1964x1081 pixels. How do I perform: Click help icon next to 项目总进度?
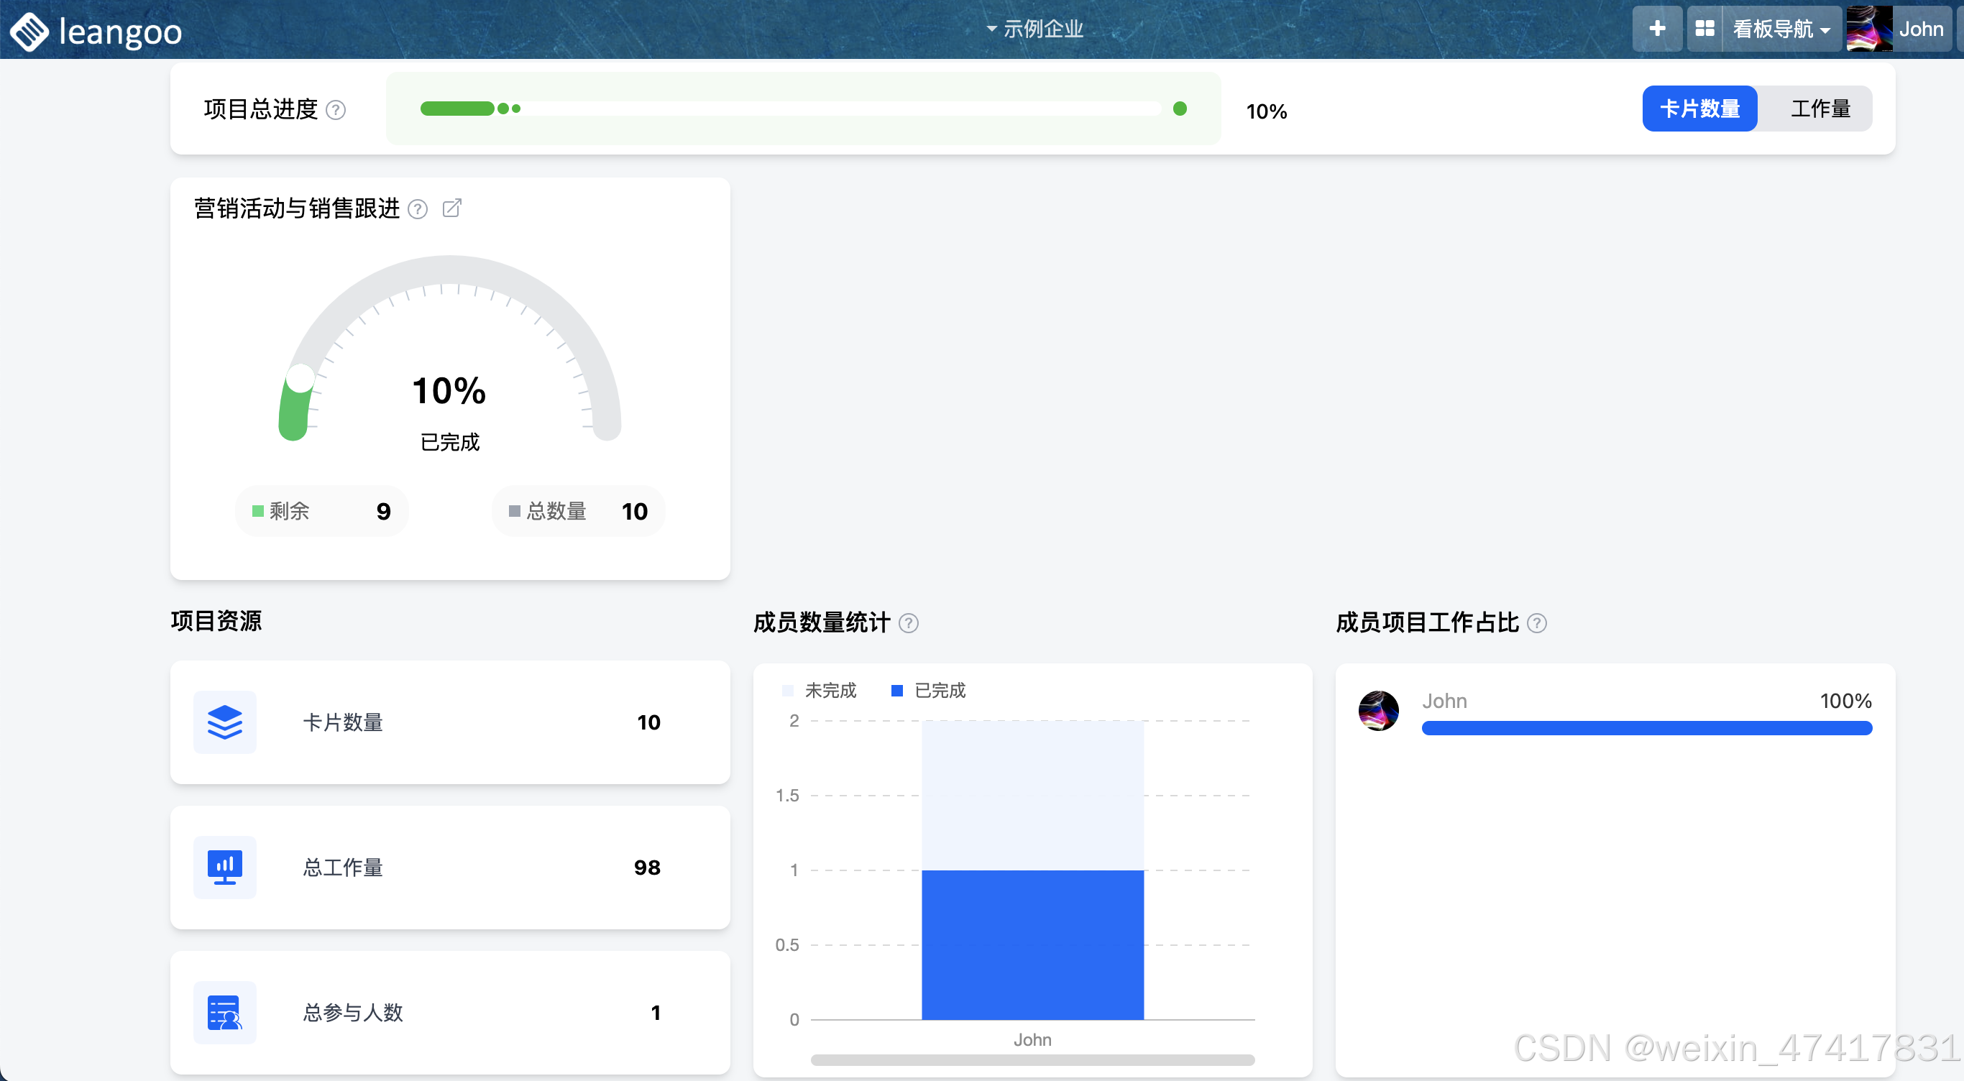click(336, 111)
